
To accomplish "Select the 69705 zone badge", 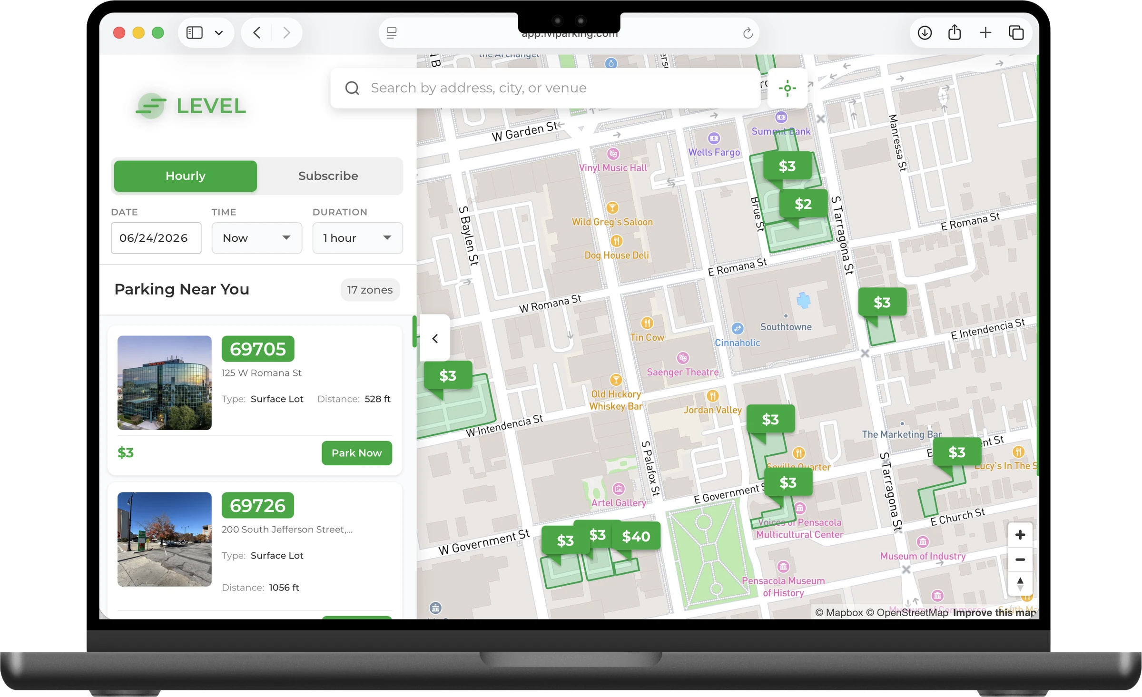I will (x=258, y=349).
